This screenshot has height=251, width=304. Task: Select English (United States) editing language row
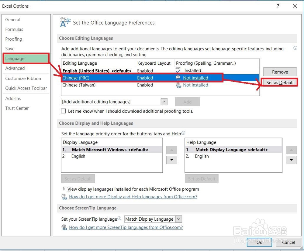click(160, 71)
